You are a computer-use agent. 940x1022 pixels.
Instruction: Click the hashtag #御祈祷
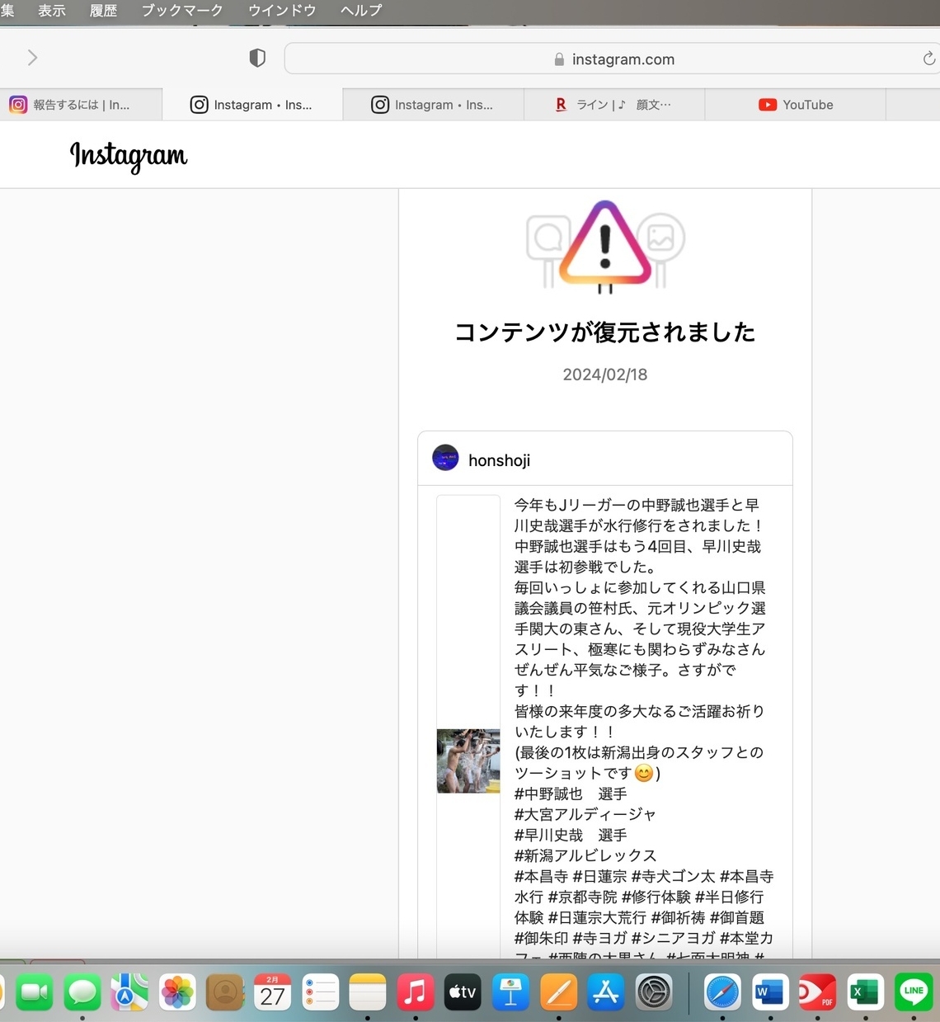tap(678, 917)
